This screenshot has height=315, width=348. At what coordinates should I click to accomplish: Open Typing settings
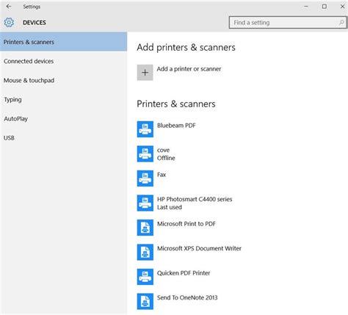tap(63, 99)
